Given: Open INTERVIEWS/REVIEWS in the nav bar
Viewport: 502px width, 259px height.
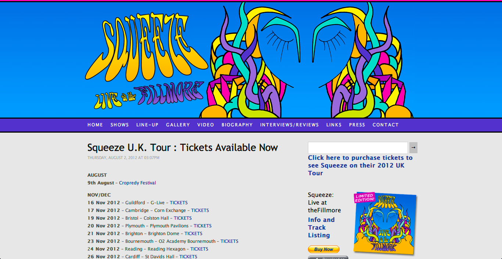Looking at the screenshot, I should point(290,125).
